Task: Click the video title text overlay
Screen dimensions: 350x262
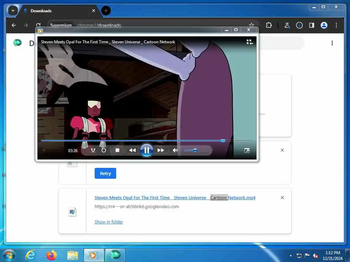Action: click(108, 42)
